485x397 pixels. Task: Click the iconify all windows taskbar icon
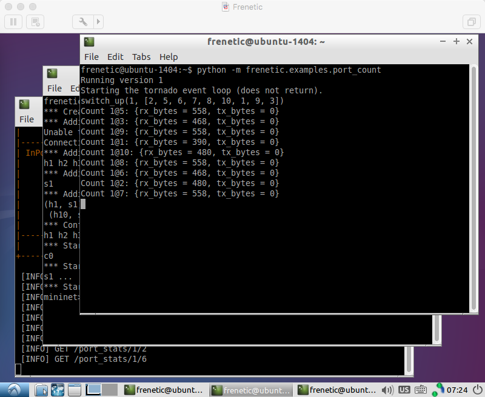click(x=75, y=390)
